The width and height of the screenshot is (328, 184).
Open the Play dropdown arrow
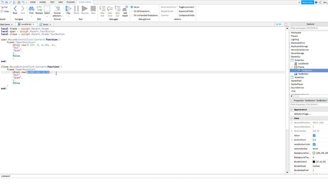pos(68,16)
